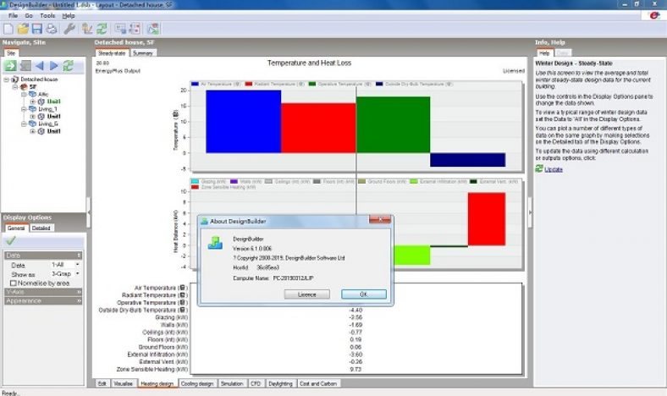667x396 pixels.
Task: Switch to the Cooling design tab
Action: point(197,383)
